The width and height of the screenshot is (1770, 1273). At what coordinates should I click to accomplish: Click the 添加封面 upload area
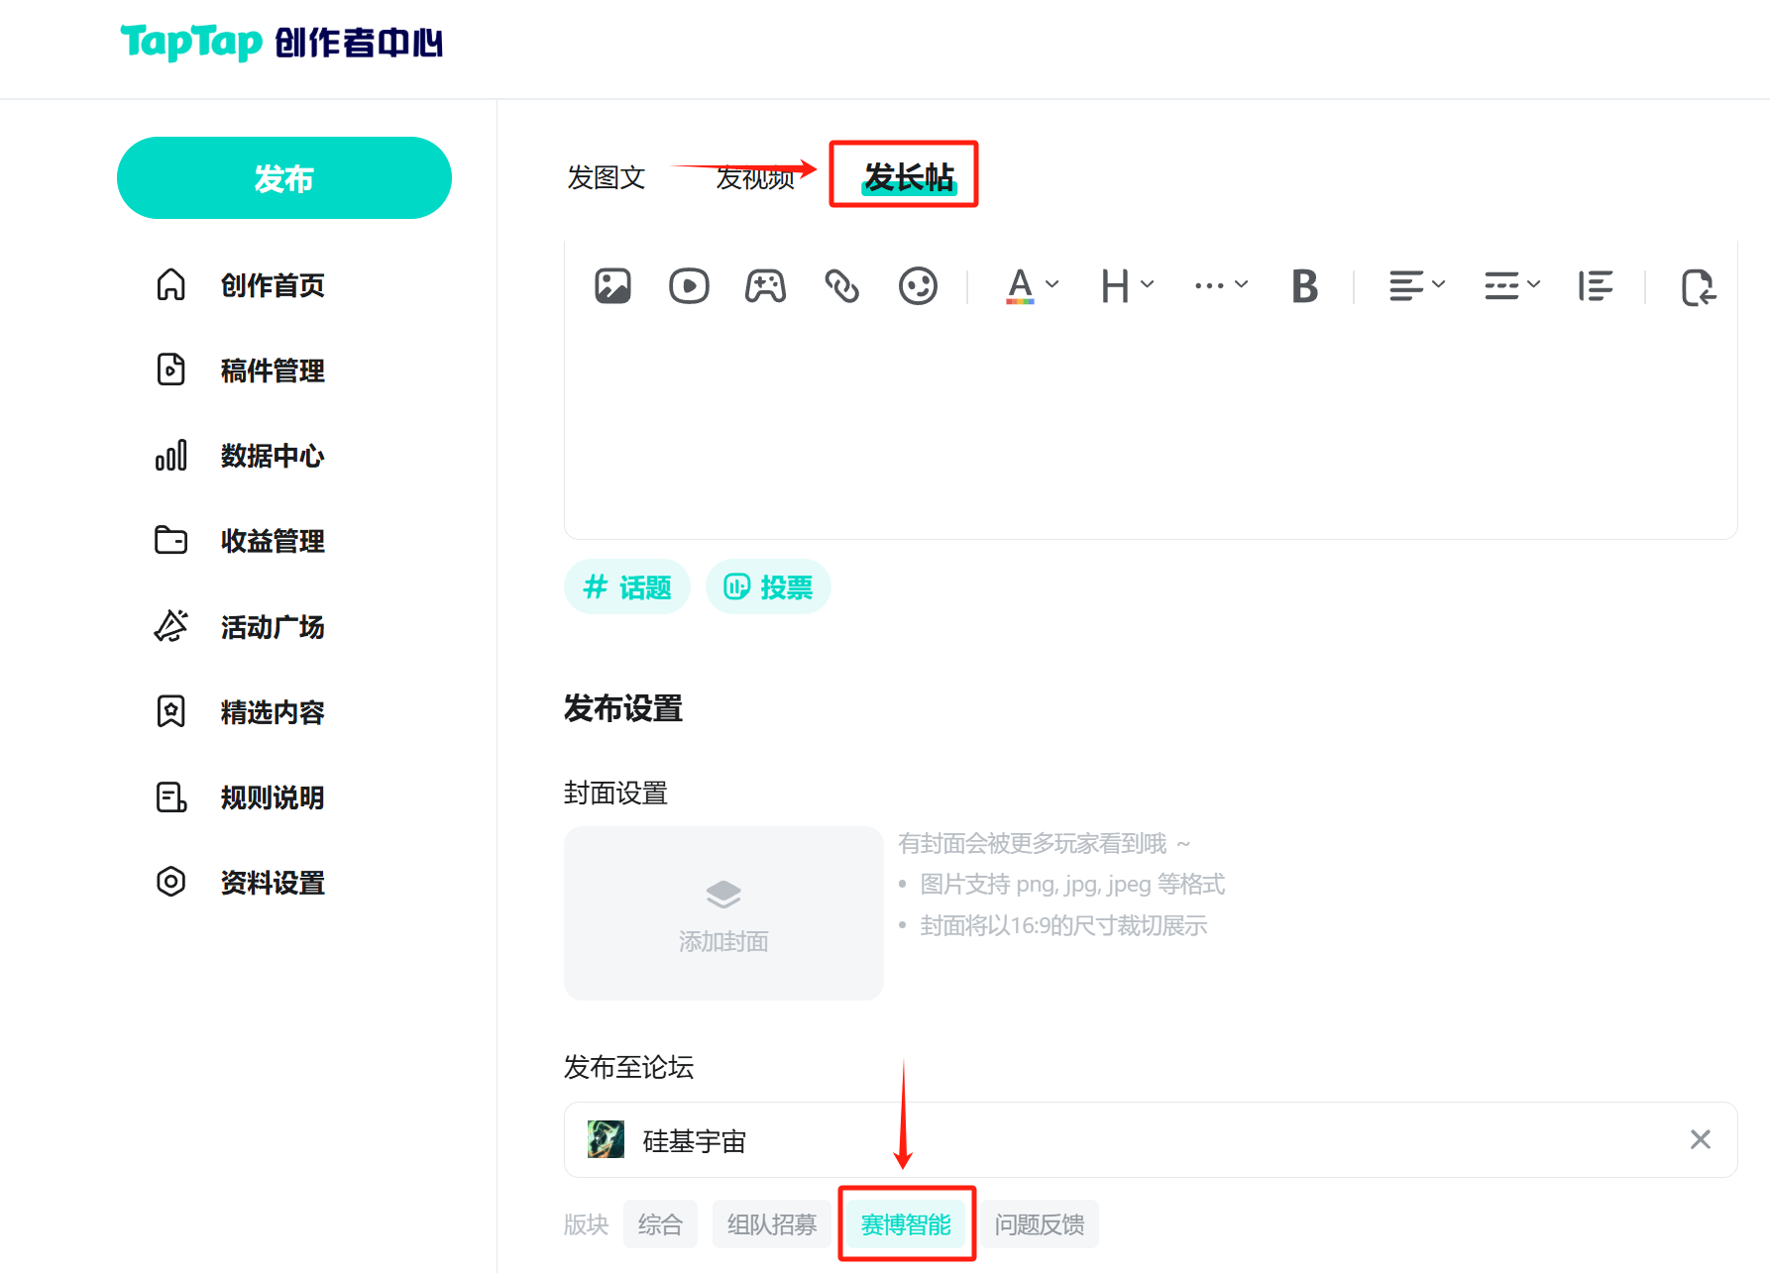coord(723,912)
